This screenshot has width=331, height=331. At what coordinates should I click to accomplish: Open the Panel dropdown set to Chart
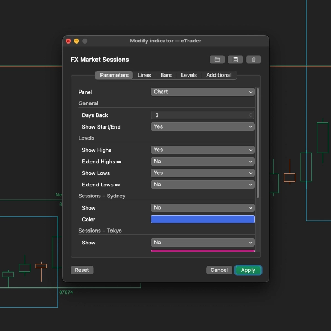coord(202,92)
